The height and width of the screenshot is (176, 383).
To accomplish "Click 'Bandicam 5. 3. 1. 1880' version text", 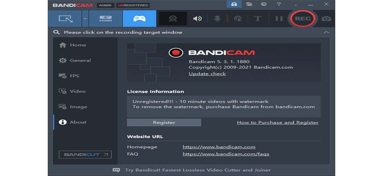I will pyautogui.click(x=219, y=61).
